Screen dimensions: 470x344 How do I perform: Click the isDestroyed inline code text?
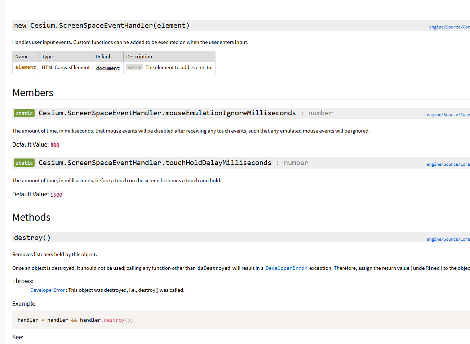tap(214, 268)
